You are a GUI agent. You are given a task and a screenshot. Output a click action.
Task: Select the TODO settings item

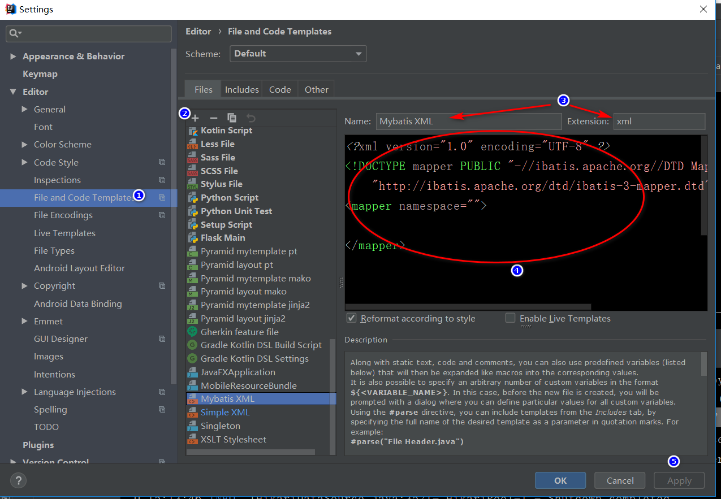46,427
